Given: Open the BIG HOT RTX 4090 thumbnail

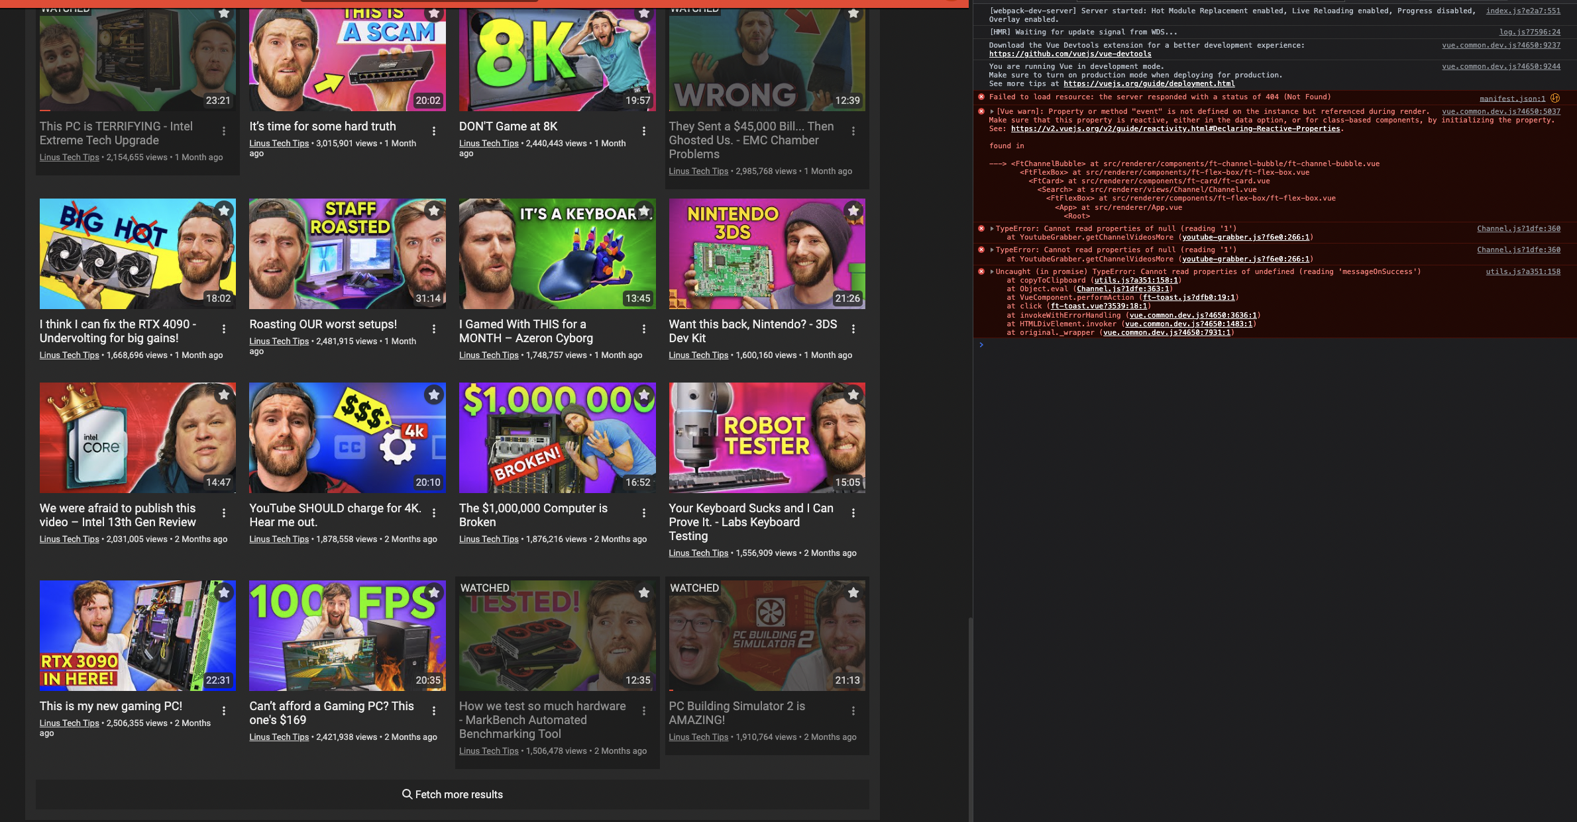Looking at the screenshot, I should point(137,254).
